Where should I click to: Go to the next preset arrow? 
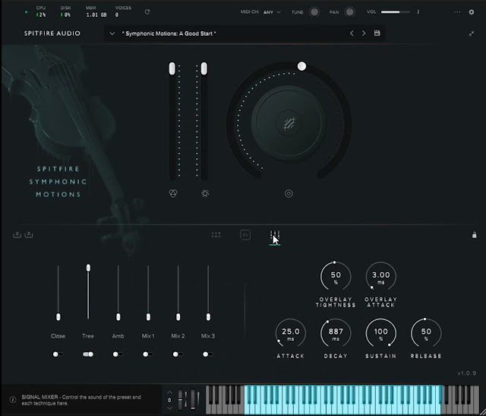[x=364, y=33]
